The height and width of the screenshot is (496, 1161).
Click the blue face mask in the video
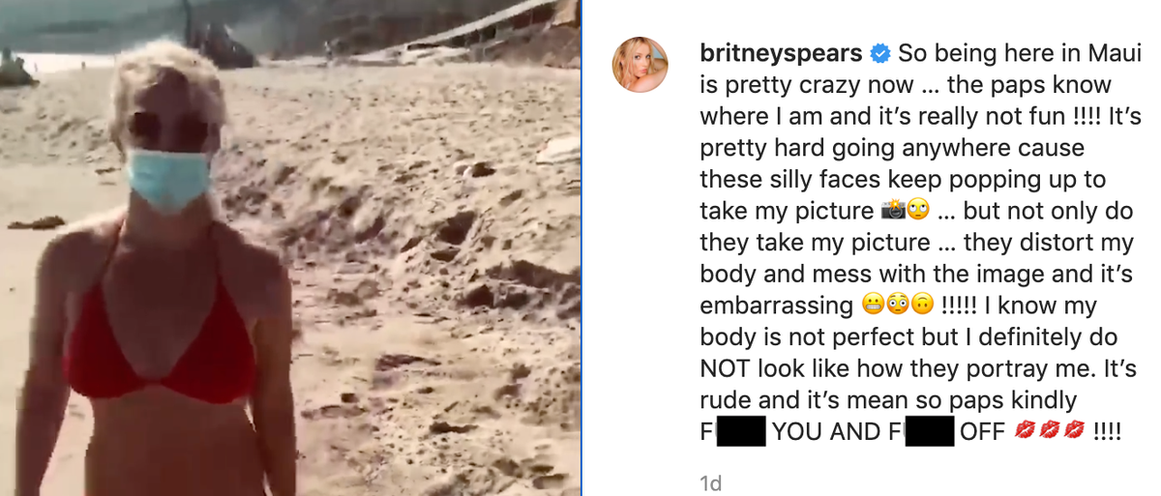pos(169,179)
